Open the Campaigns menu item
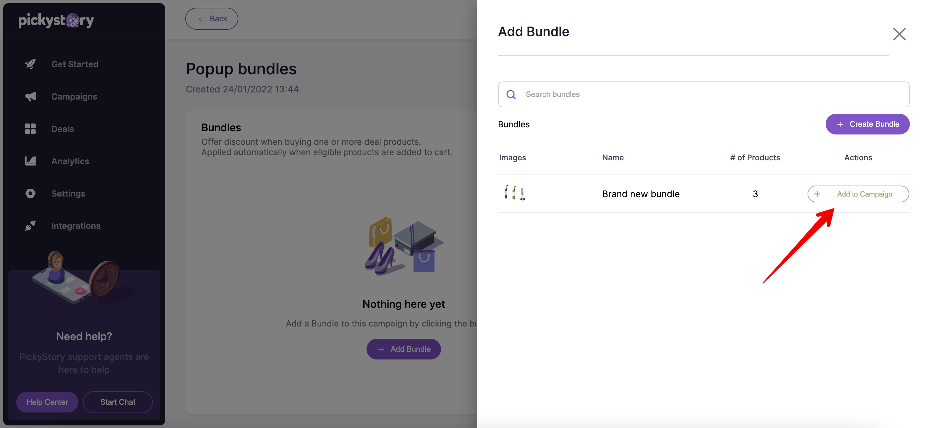 click(x=74, y=96)
